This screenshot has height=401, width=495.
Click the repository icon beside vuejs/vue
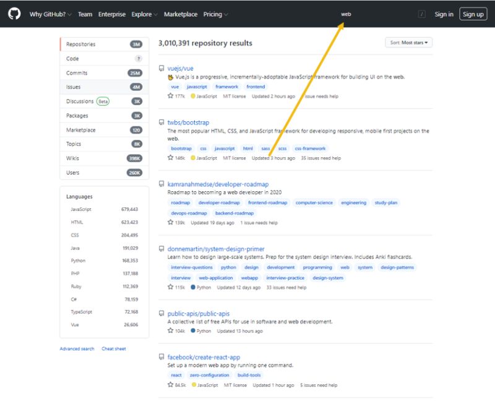pyautogui.click(x=161, y=68)
